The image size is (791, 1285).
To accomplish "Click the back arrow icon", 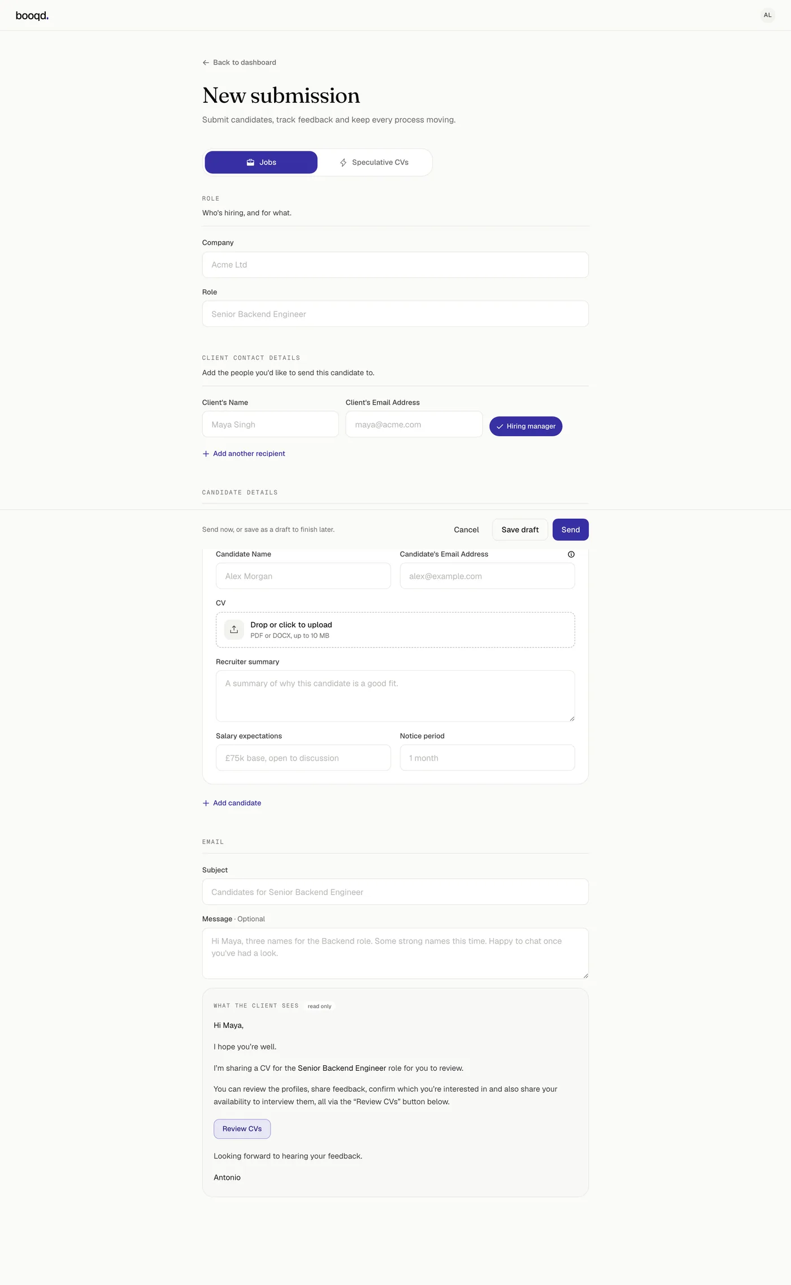I will pyautogui.click(x=206, y=63).
